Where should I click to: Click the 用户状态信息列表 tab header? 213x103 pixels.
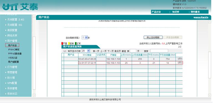81,47
